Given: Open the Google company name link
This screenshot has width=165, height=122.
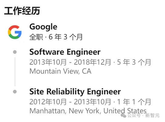Looking at the screenshot, I should (43, 27).
